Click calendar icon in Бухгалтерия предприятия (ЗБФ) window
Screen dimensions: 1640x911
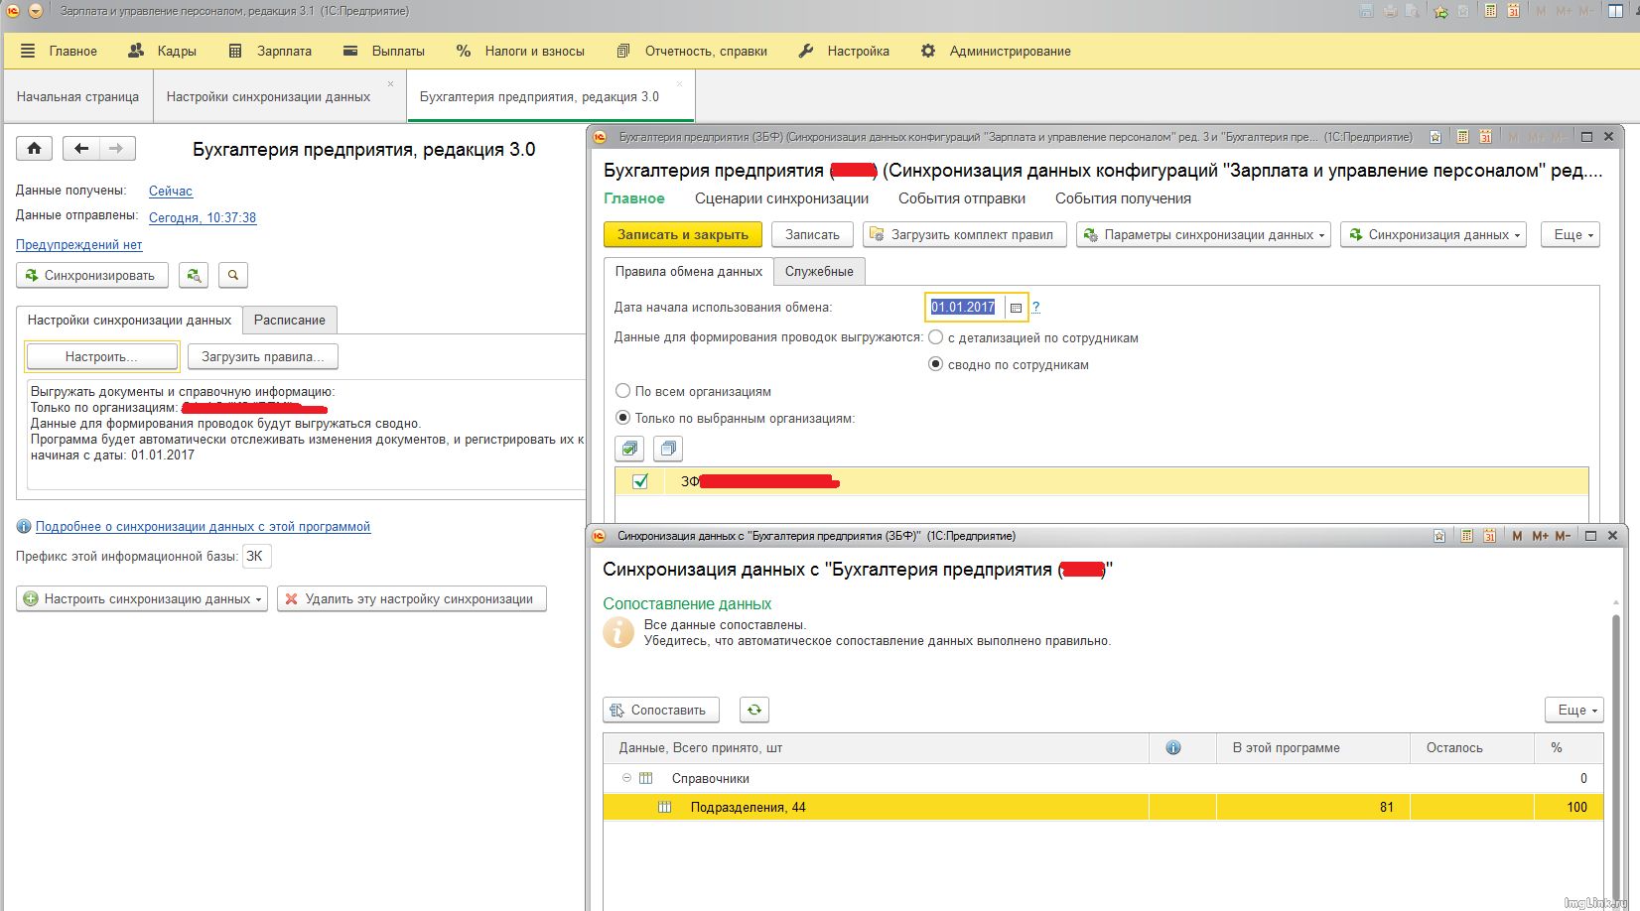click(1485, 137)
